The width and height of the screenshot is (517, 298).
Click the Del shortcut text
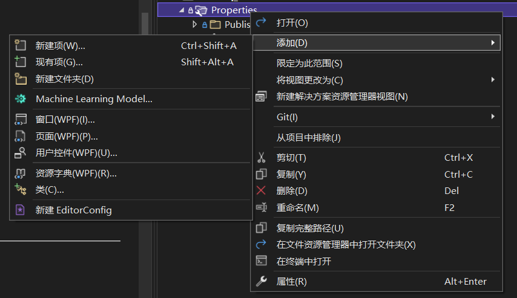pos(452,190)
